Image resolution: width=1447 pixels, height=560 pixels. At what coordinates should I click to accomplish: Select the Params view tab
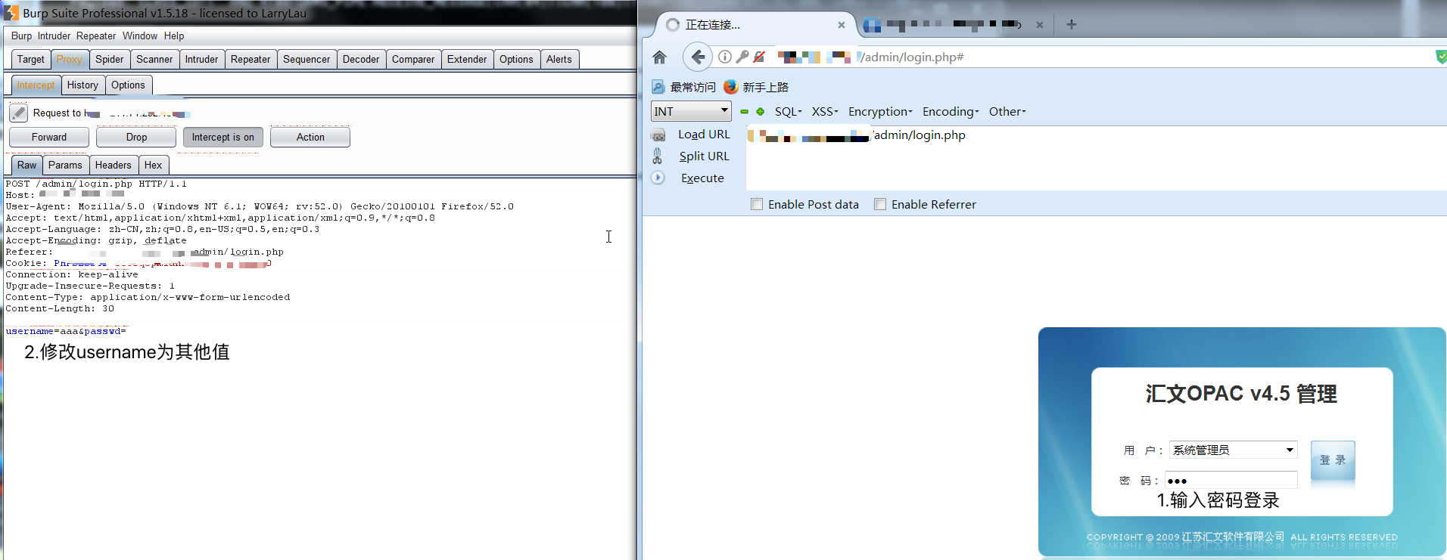pyautogui.click(x=65, y=165)
